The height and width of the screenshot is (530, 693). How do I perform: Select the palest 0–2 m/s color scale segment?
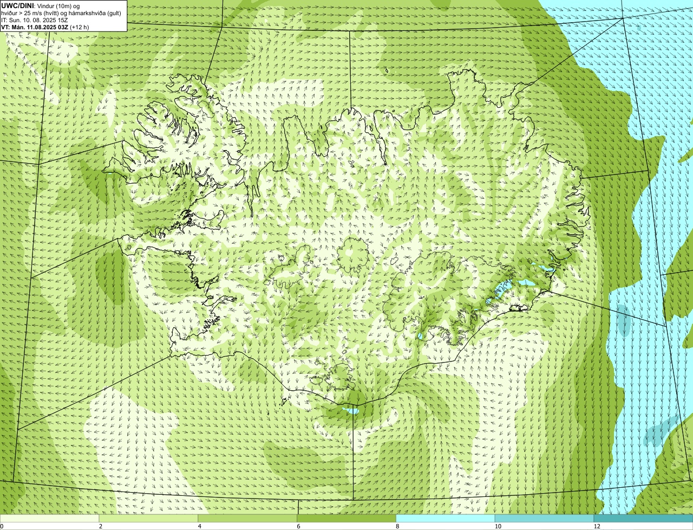50,519
